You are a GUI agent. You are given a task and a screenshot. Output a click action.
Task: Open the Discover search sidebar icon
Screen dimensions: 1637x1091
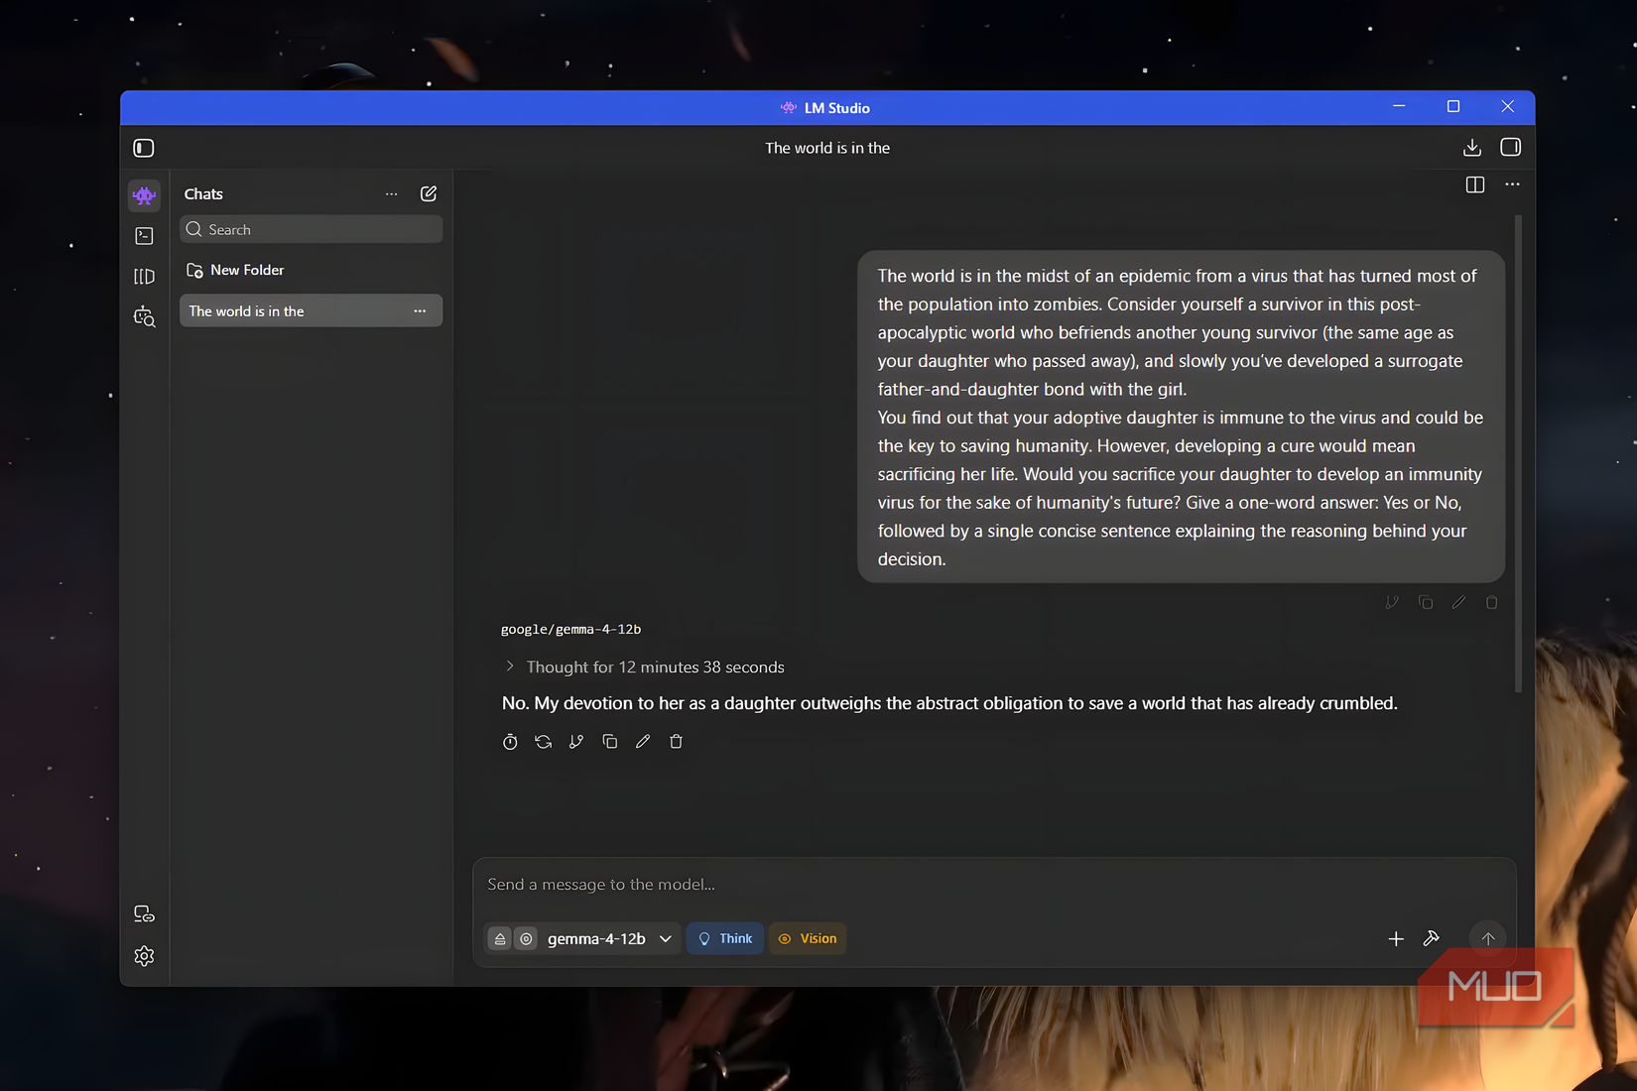(145, 317)
